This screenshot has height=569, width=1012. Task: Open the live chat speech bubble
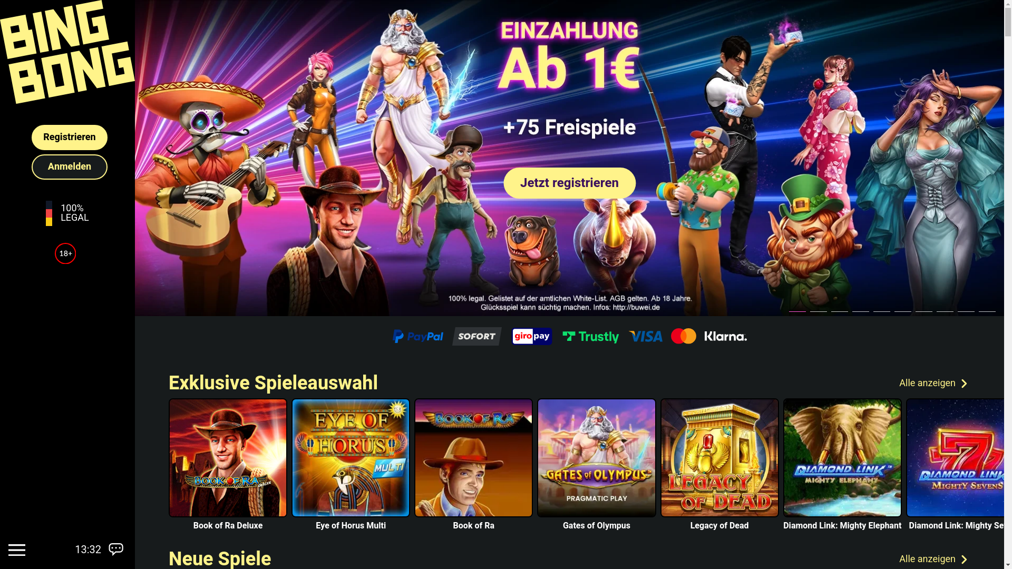pos(116,549)
